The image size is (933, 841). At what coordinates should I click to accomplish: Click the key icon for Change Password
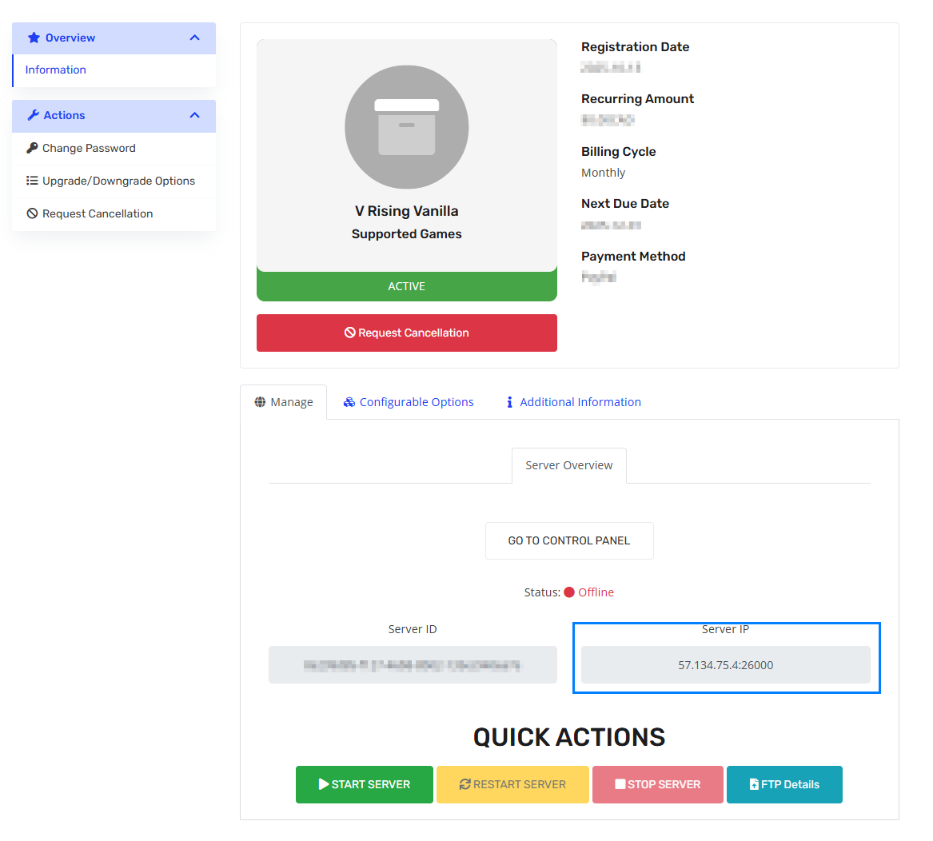click(x=32, y=148)
